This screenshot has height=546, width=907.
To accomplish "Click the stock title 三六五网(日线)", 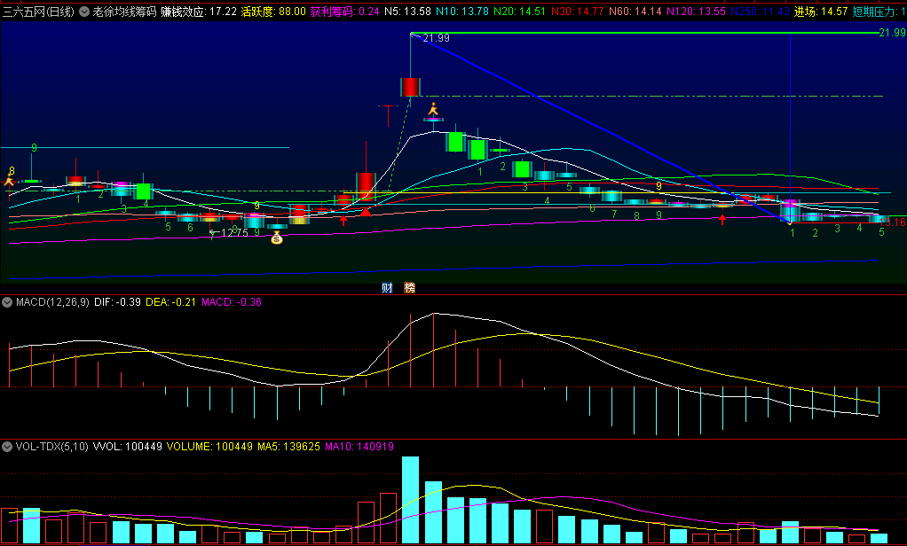I will (x=38, y=12).
